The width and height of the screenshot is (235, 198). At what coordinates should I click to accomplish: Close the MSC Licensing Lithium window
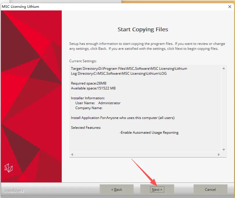click(x=229, y=7)
